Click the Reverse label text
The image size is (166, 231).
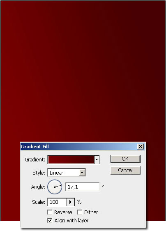pyautogui.click(x=63, y=212)
